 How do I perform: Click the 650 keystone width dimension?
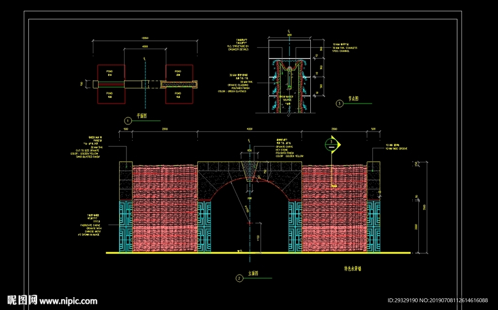(x=249, y=151)
